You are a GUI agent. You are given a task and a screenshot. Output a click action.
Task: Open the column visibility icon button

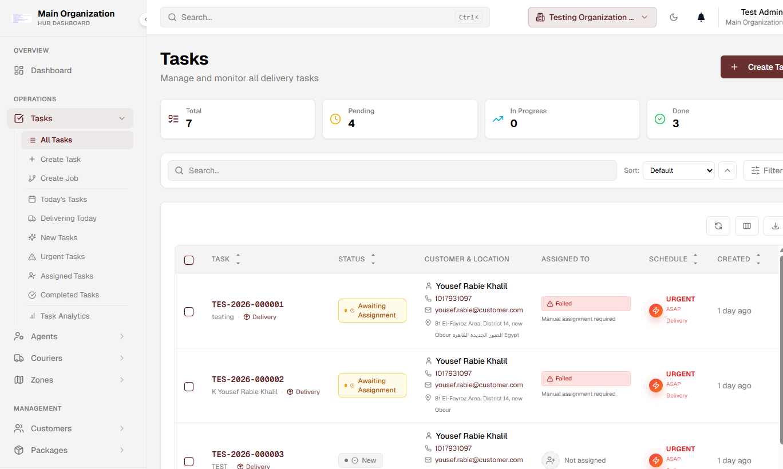tap(747, 226)
